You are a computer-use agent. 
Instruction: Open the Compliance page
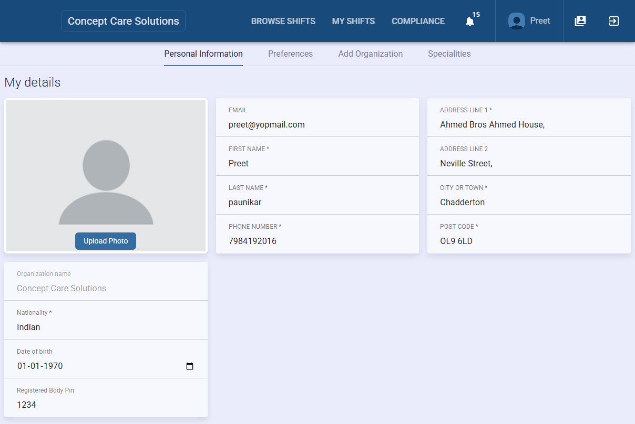(x=418, y=21)
